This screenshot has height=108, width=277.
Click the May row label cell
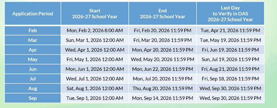33,59
